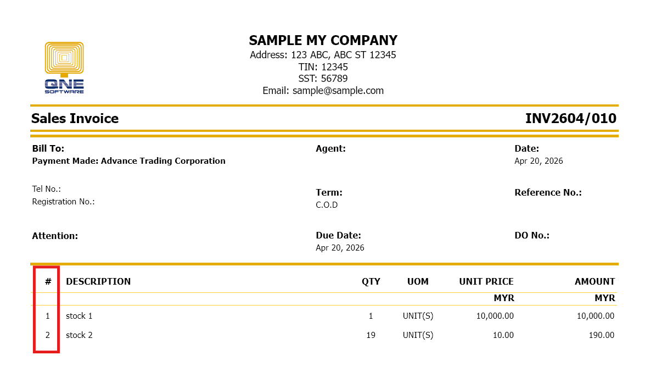Viewport: 645px width, 383px height.
Task: Click quantity 19 in stock 2 row
Action: point(371,335)
